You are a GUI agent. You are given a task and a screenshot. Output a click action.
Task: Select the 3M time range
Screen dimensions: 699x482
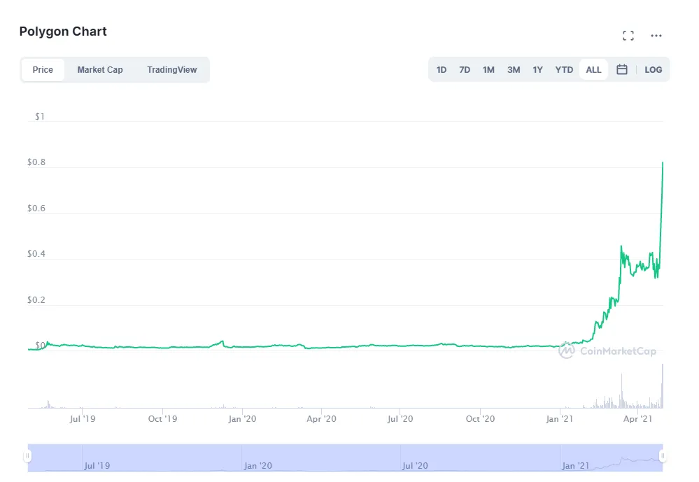513,69
